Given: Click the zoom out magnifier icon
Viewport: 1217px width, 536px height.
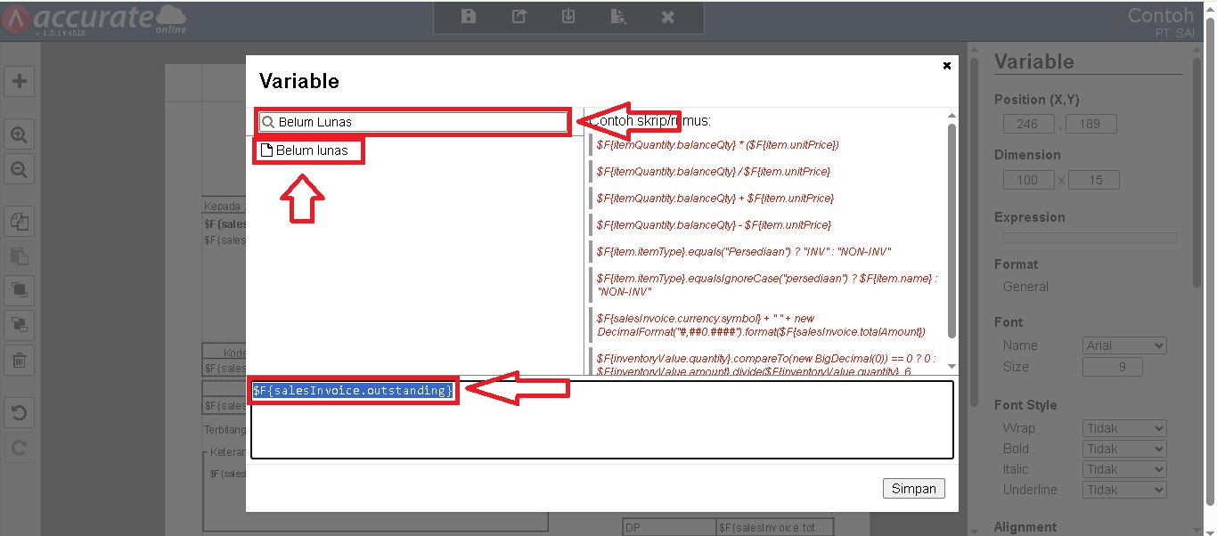Looking at the screenshot, I should point(19,169).
